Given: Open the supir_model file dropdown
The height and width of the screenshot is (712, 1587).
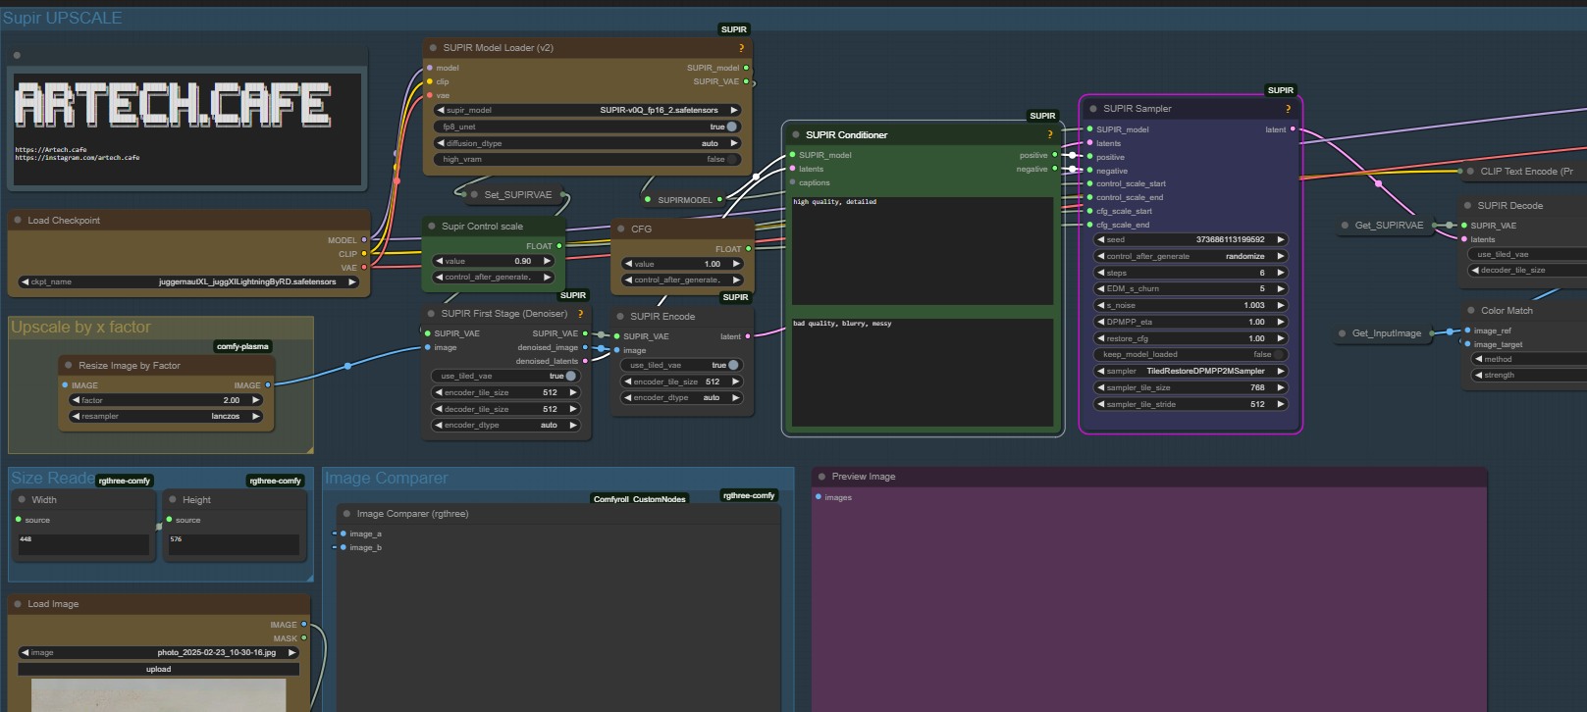Looking at the screenshot, I should (x=587, y=110).
